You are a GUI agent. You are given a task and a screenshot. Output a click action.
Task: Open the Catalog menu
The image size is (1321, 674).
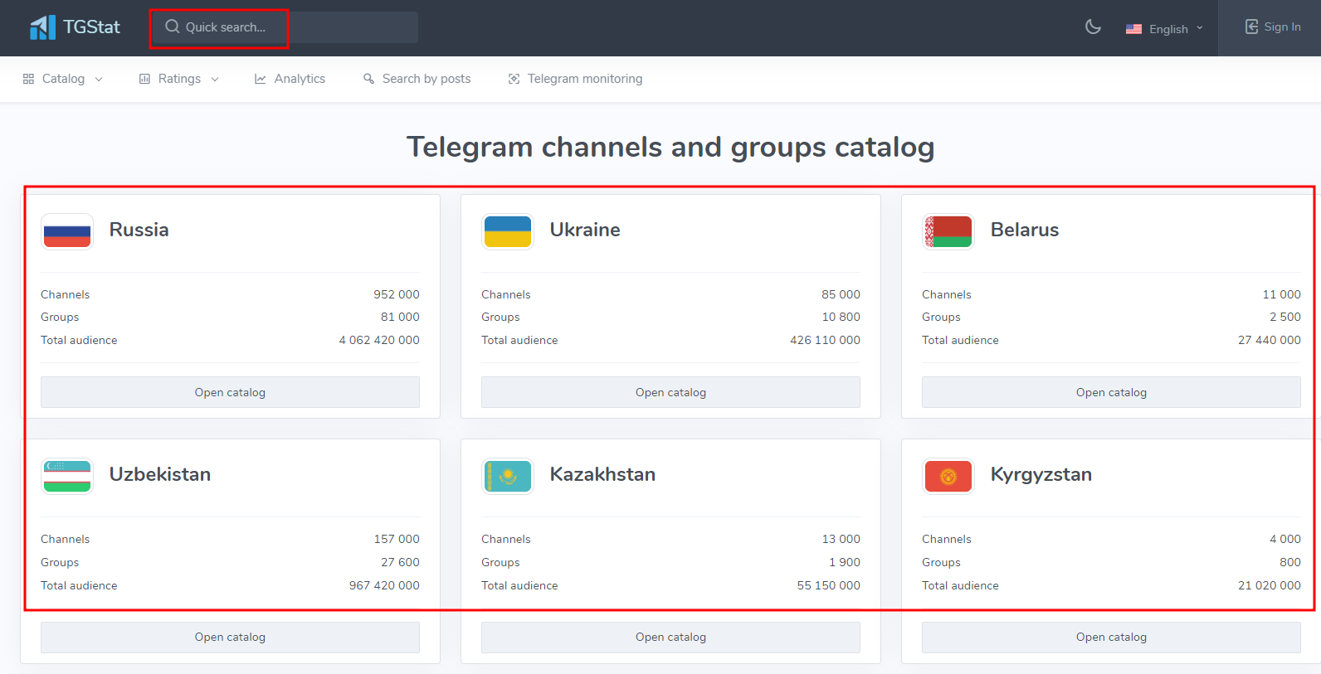pos(63,79)
